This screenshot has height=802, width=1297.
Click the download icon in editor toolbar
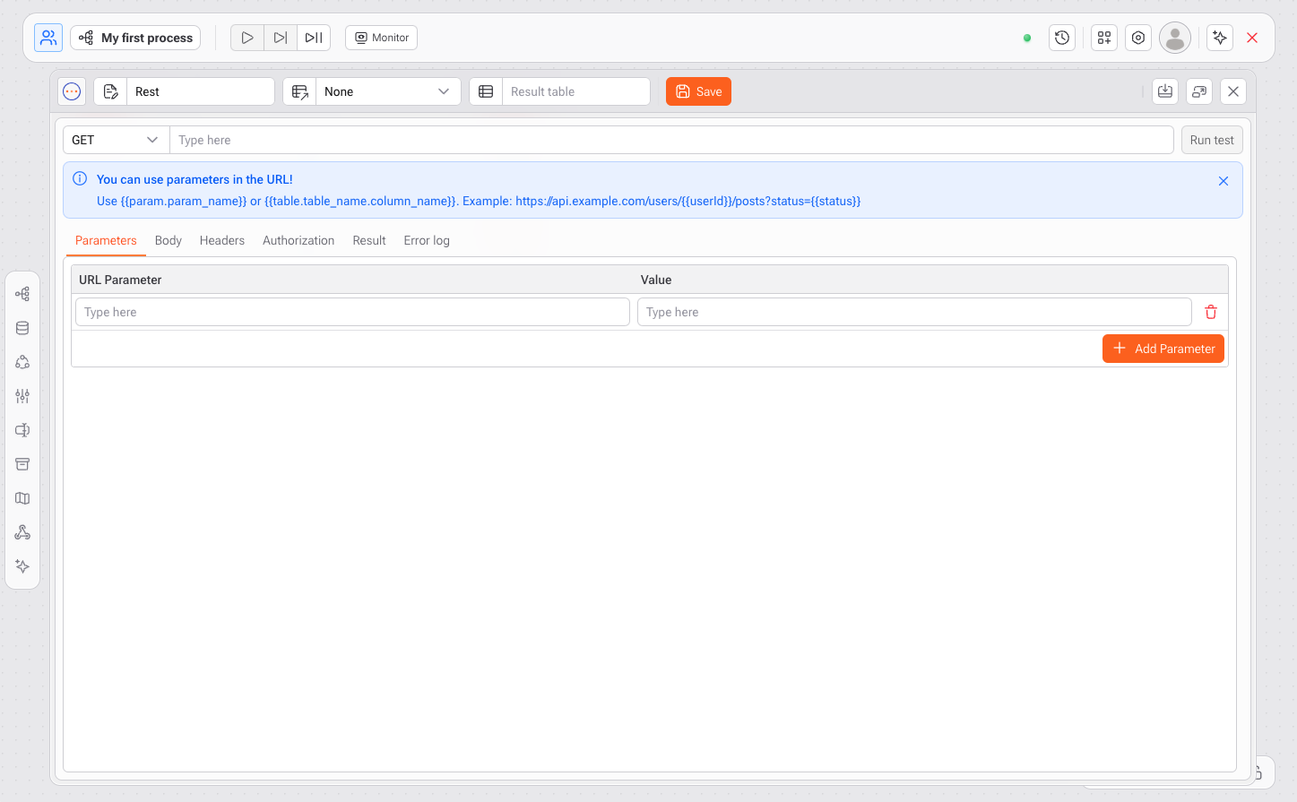click(x=1165, y=91)
